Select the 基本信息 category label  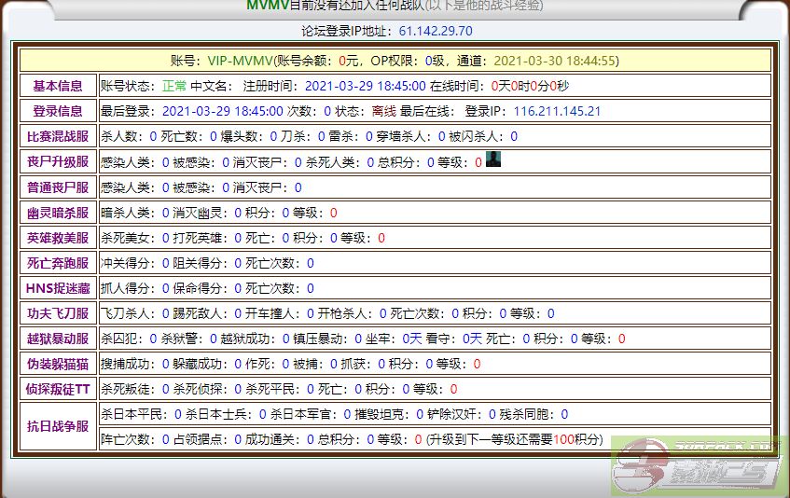point(58,86)
